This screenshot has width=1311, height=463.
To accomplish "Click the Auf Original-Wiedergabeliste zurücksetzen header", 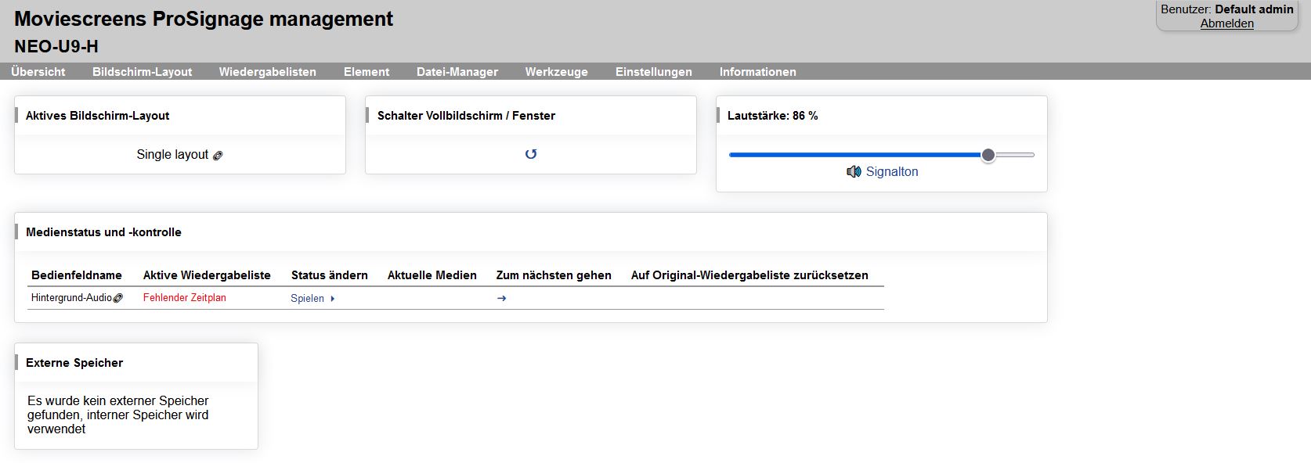I will pos(749,275).
